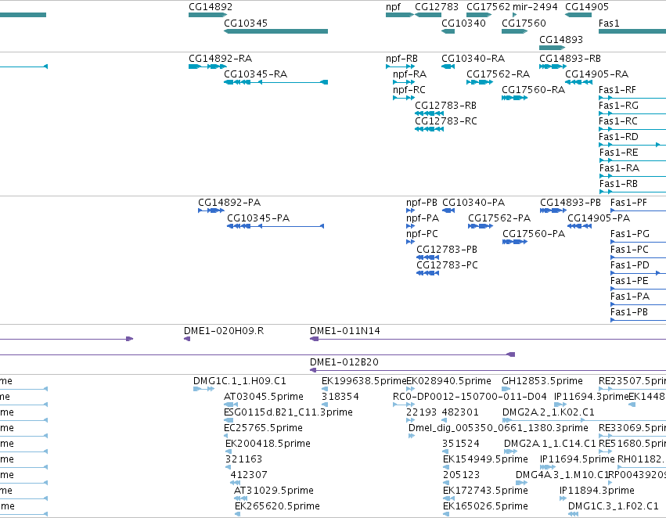Click transcript Fas1-RB

click(x=618, y=184)
